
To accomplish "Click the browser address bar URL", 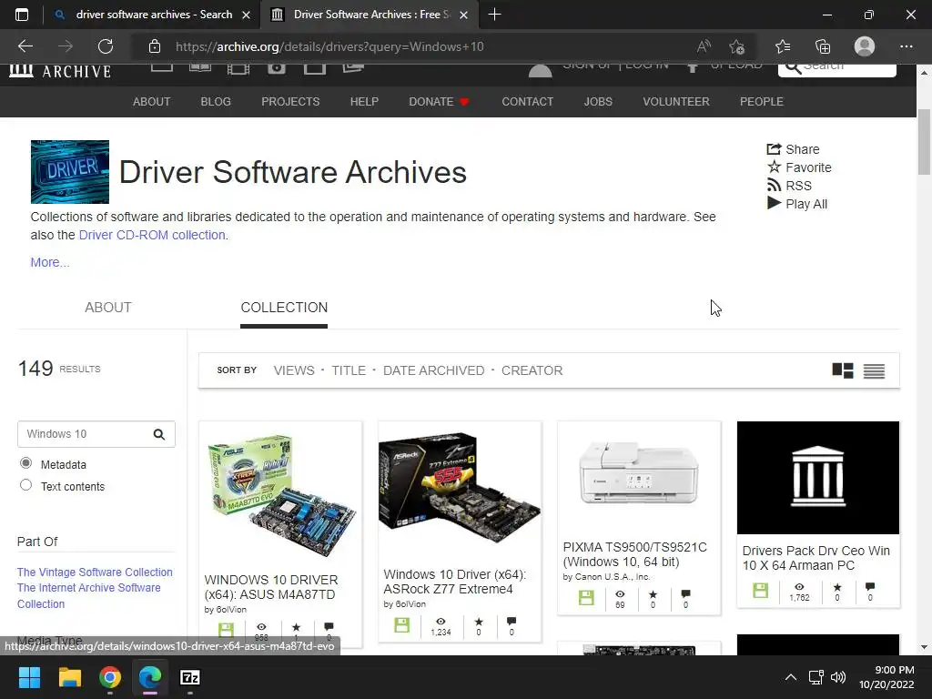I will click(329, 46).
